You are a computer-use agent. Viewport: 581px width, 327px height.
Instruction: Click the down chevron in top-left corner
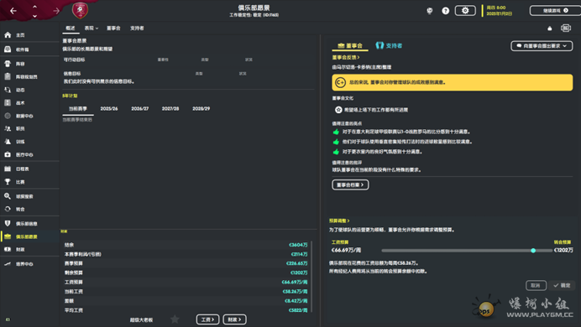[34, 16]
